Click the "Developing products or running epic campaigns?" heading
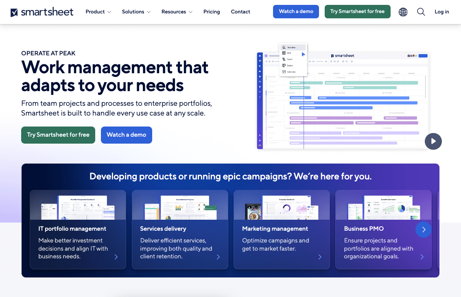 (230, 177)
